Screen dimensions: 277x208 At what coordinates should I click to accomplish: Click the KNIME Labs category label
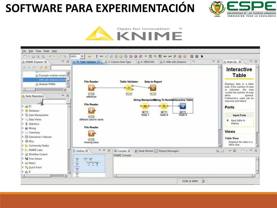click(x=35, y=150)
